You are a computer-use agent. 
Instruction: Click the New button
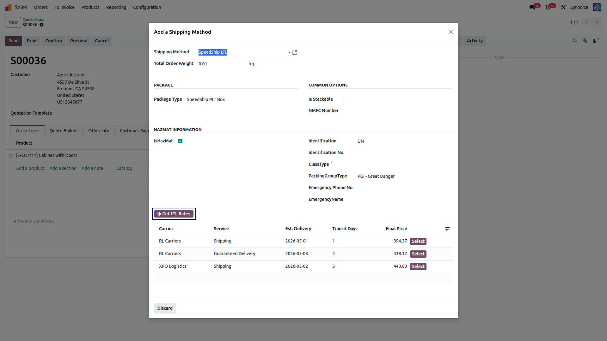[x=13, y=22]
